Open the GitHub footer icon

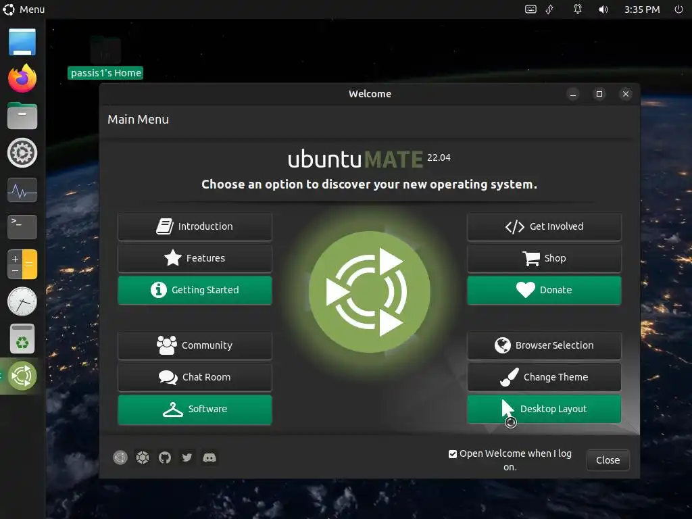[x=165, y=458]
